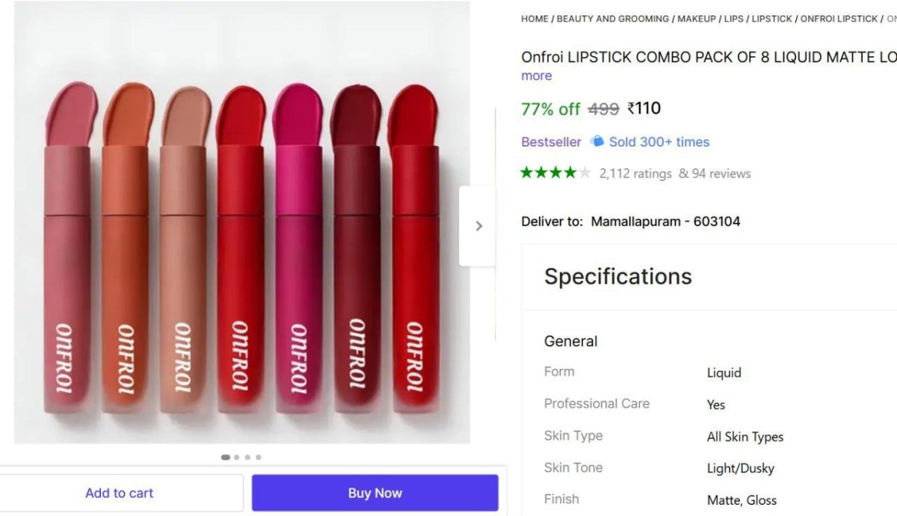Screen dimensions: 897x516
Task: View the 94 reviews
Action: [716, 173]
